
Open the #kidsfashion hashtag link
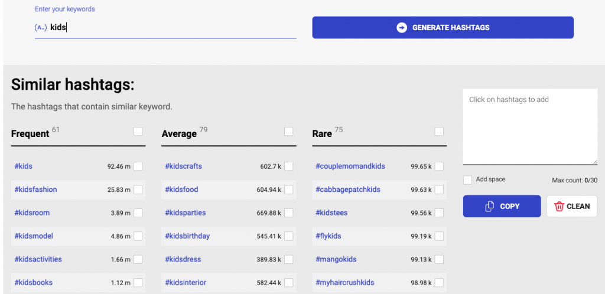click(x=35, y=190)
